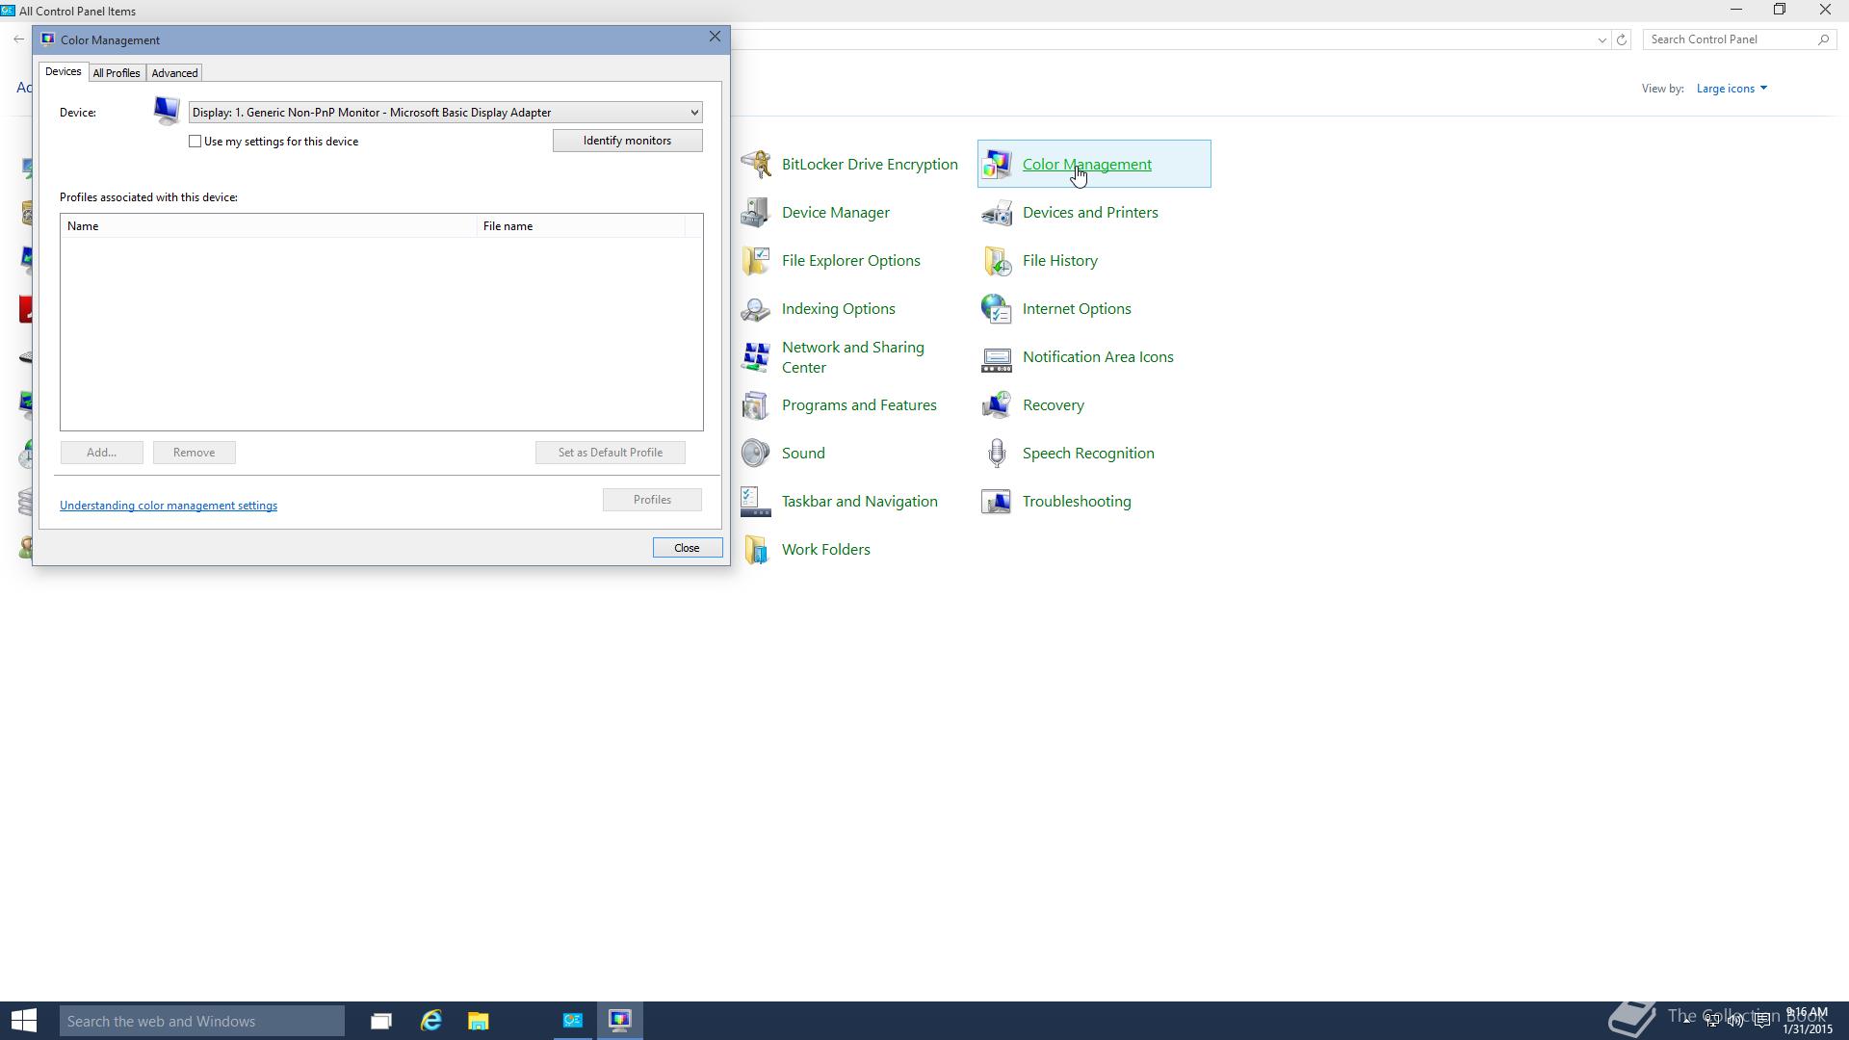Open the Programs and Features icon
The height and width of the screenshot is (1040, 1849).
click(x=756, y=404)
